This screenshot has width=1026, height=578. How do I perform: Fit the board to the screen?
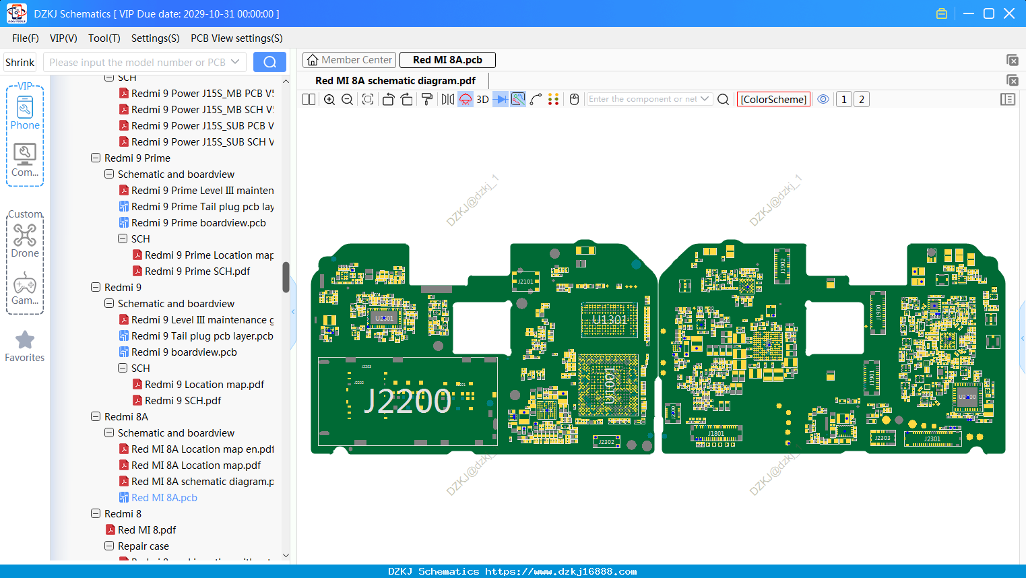point(368,99)
